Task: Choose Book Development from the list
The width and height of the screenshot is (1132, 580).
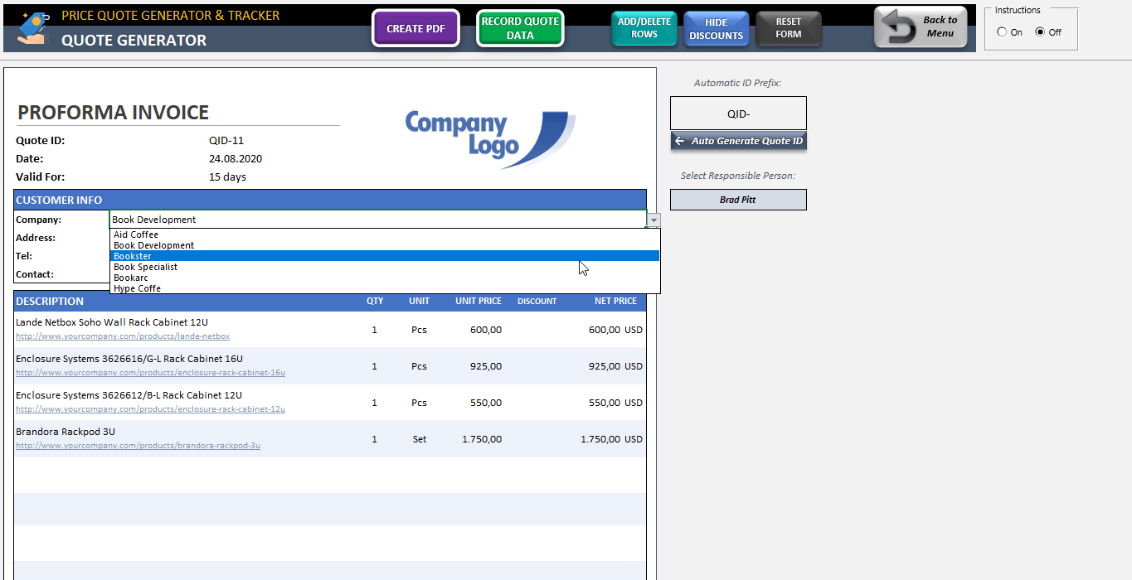Action: 385,245
